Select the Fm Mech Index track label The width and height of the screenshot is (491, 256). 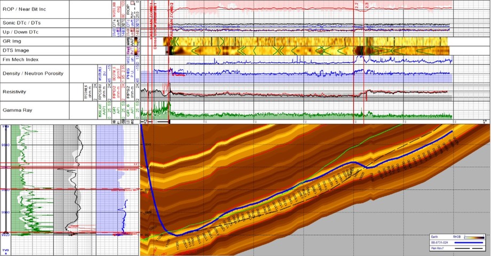click(21, 59)
